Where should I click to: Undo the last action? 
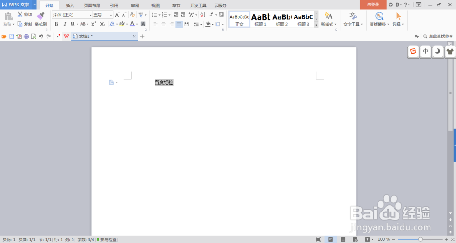(x=41, y=36)
